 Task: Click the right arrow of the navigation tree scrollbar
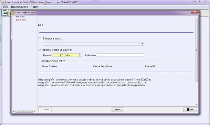pos(35,111)
